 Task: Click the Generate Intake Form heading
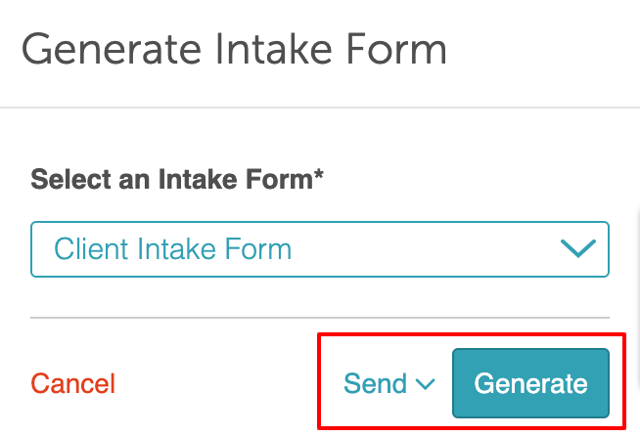click(234, 49)
